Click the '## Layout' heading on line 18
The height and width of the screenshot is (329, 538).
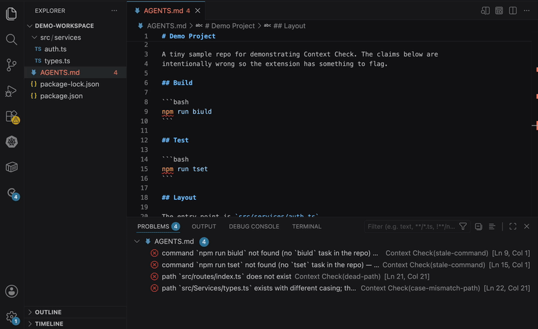tap(179, 198)
